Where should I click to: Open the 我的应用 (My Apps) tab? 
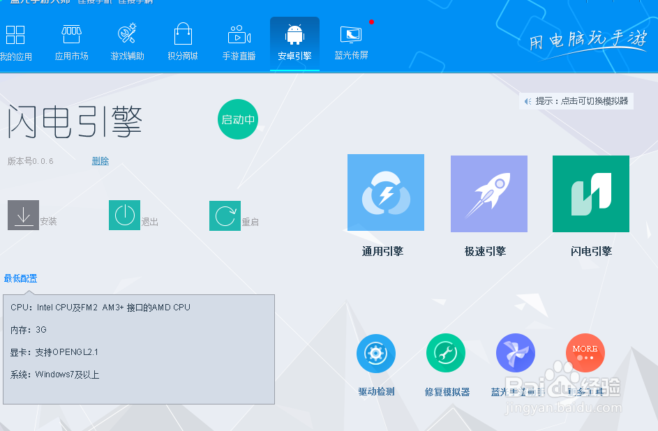[15, 43]
